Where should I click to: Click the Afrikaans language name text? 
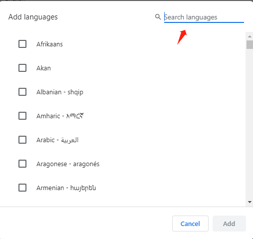coord(49,44)
